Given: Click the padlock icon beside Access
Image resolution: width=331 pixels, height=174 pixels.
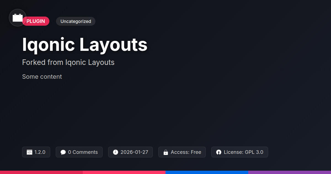Looking at the screenshot, I should pos(166,152).
